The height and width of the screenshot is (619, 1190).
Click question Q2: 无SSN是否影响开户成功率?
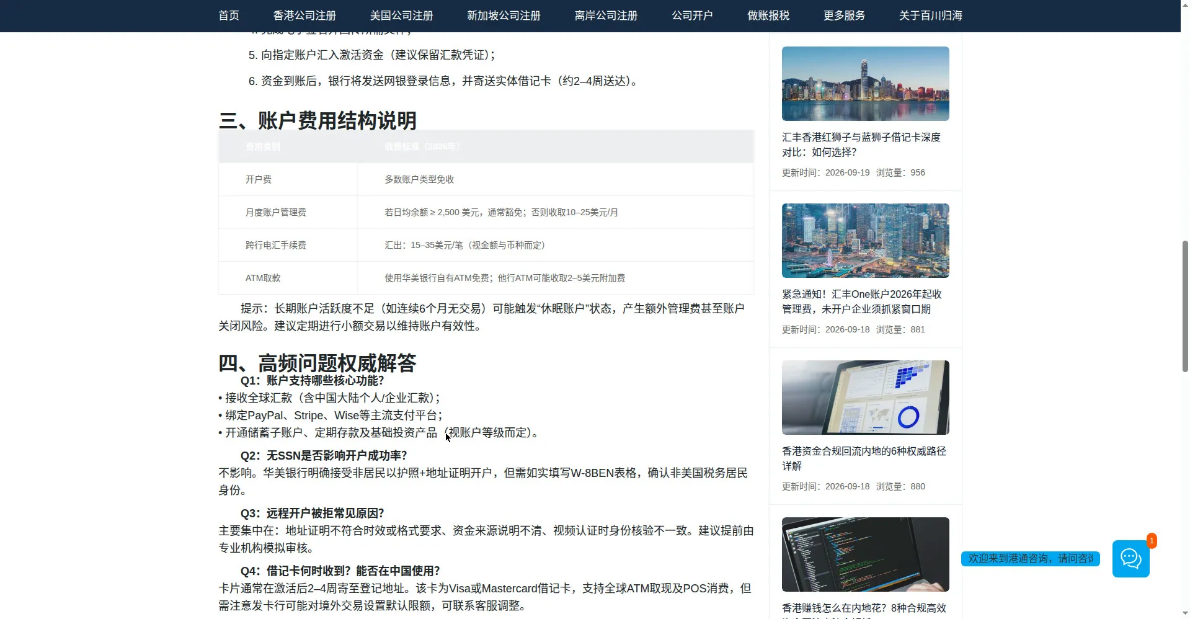(x=324, y=455)
